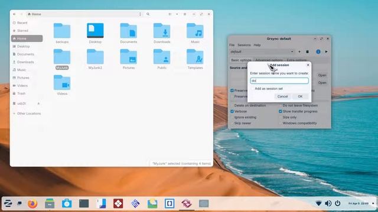Screen dimensions: 378x212
Task: Eject the usb2t drive
Action: point(38,104)
